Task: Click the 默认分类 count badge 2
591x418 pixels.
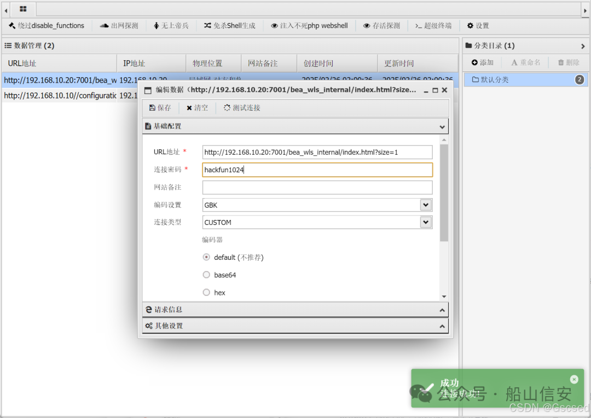Action: pyautogui.click(x=580, y=79)
